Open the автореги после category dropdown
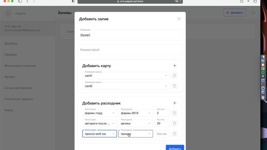The height and width of the screenshot is (150, 267). coord(99,123)
